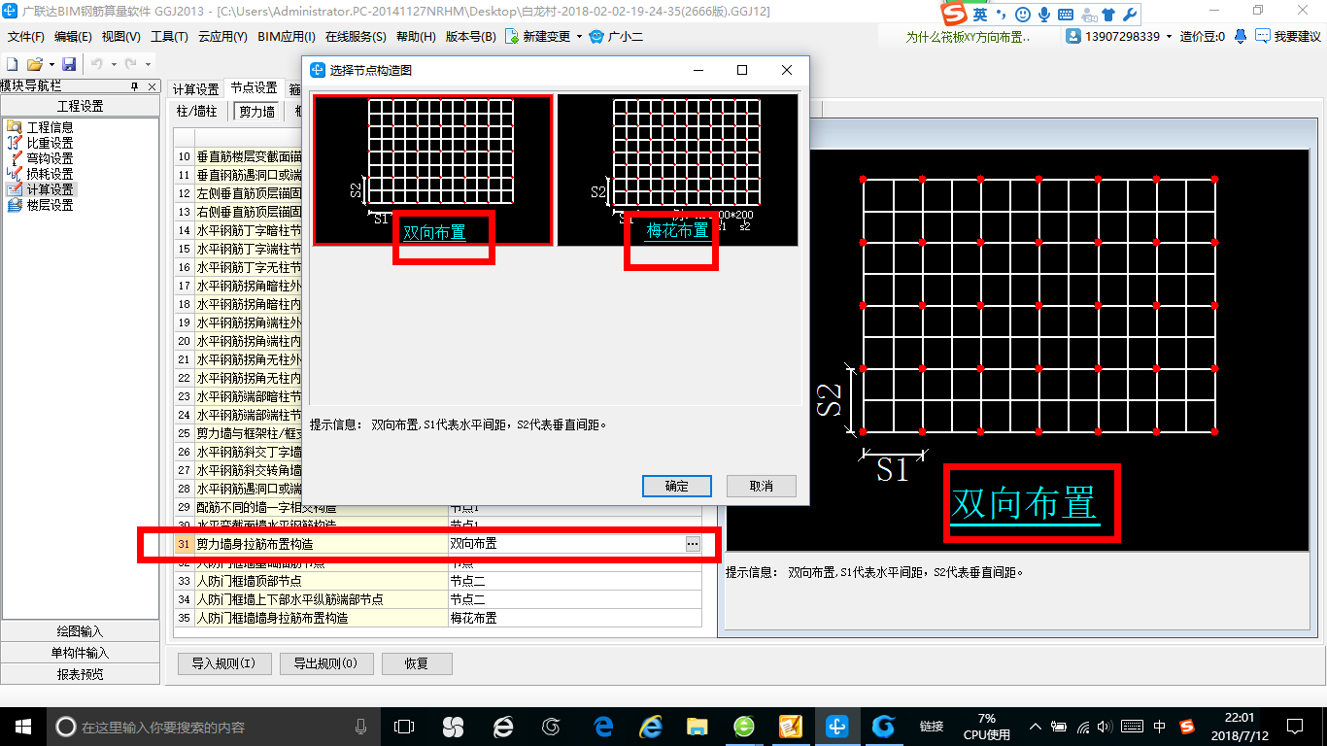
Task: Open the BIM应用(I) menu
Action: pos(287,37)
